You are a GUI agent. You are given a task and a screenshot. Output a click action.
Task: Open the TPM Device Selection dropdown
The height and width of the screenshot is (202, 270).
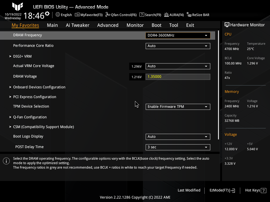point(178,107)
